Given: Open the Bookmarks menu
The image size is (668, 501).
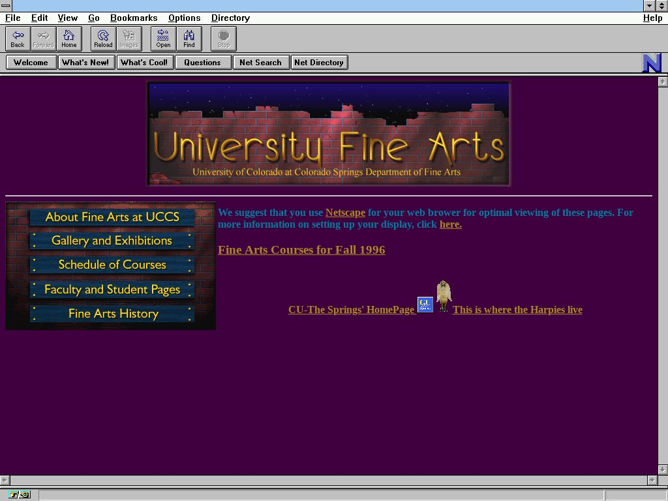Looking at the screenshot, I should (134, 18).
